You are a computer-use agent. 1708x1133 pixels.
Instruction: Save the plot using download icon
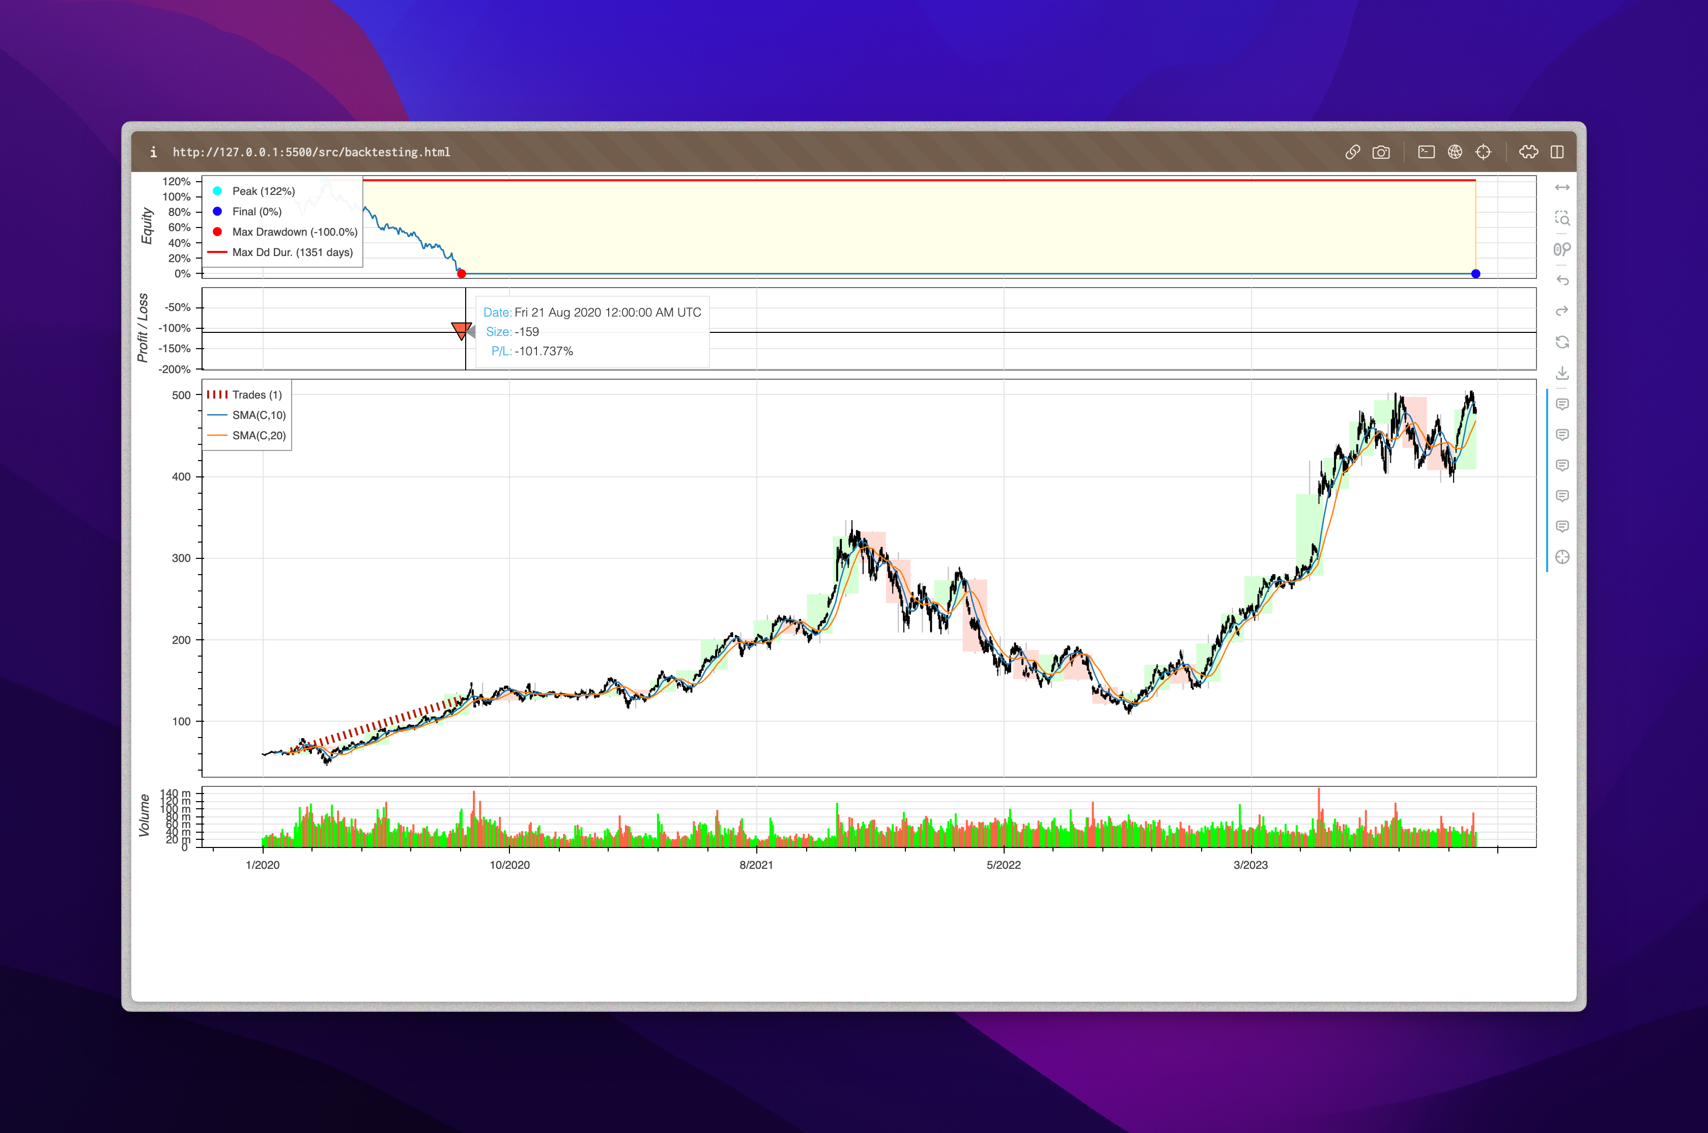coord(1561,373)
